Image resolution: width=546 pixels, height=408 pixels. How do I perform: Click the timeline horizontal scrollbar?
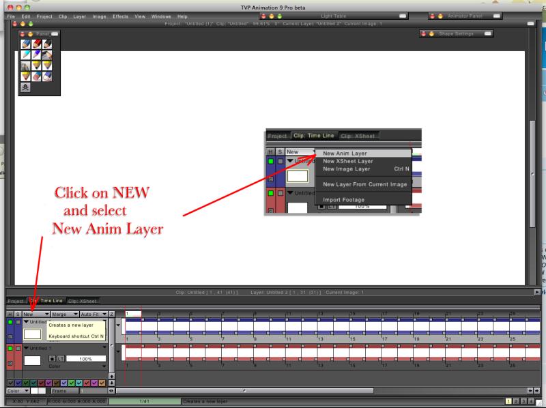(x=244, y=390)
